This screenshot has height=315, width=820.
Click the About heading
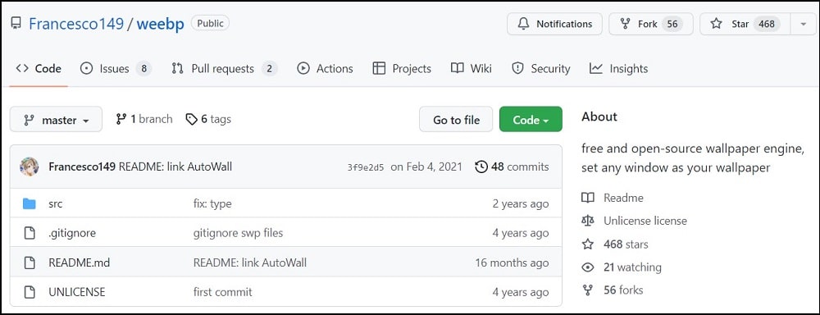pos(599,116)
